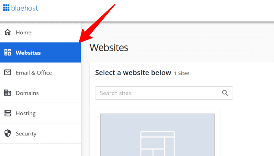Viewport: 274px width, 156px height.
Task: Click the Email & Office envelope icon
Action: point(7,72)
